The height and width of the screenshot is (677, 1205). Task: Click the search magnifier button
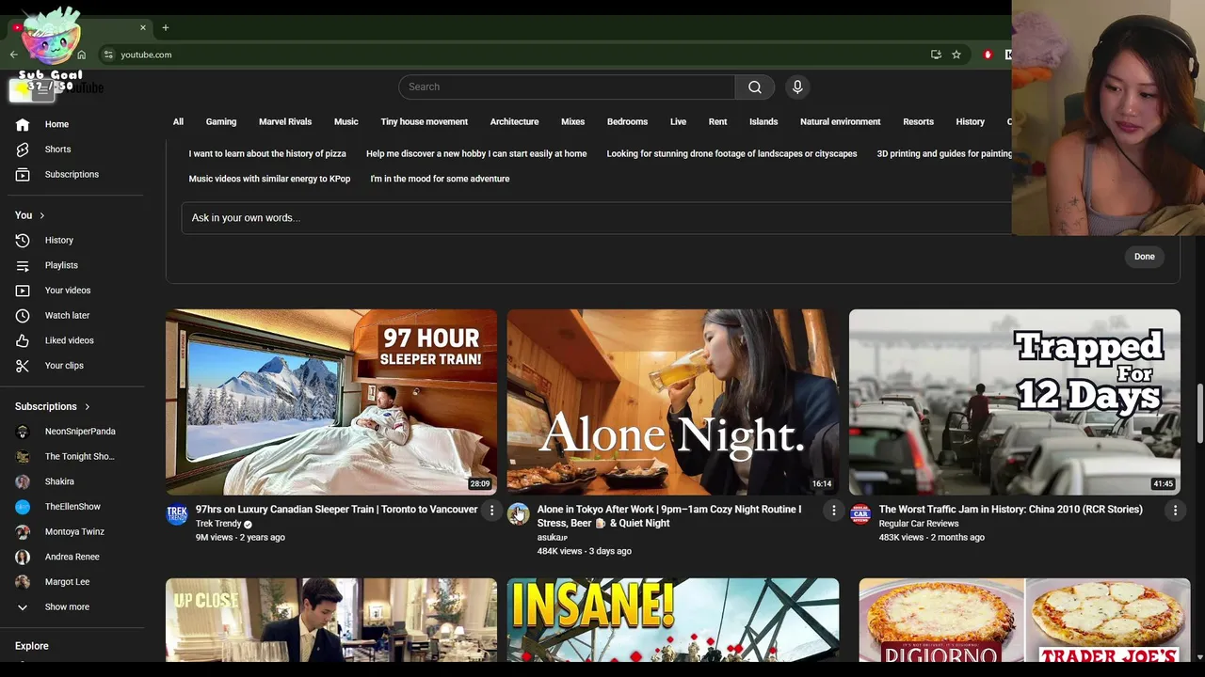[x=755, y=87]
